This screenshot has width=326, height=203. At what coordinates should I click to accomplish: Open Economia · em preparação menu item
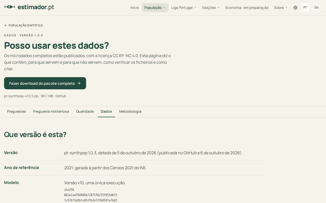click(x=247, y=8)
